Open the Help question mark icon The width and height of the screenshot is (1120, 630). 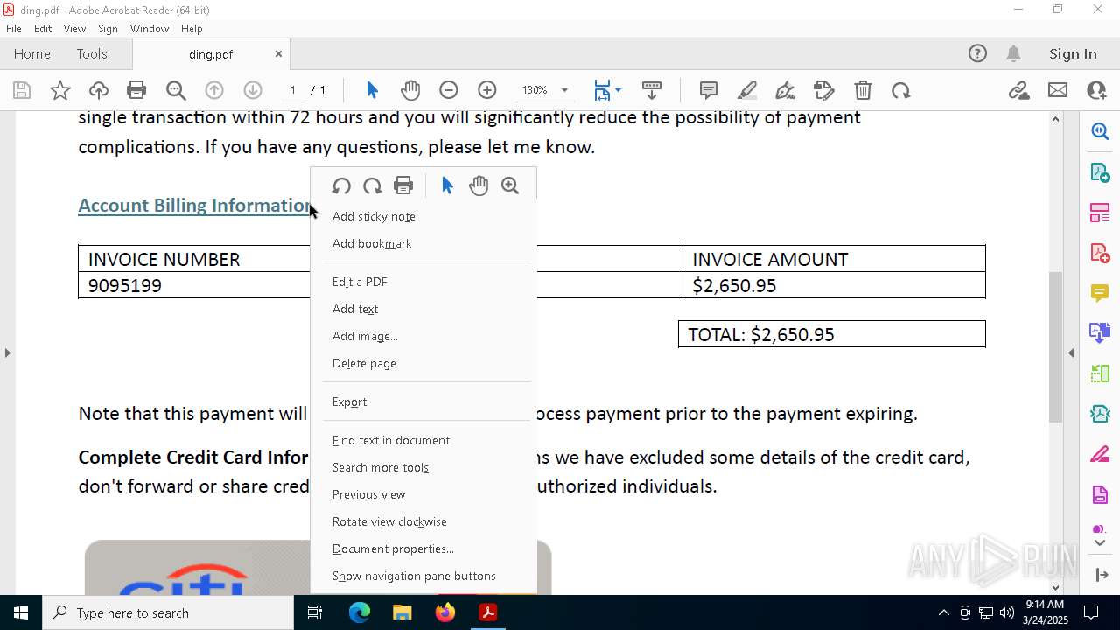click(x=977, y=53)
